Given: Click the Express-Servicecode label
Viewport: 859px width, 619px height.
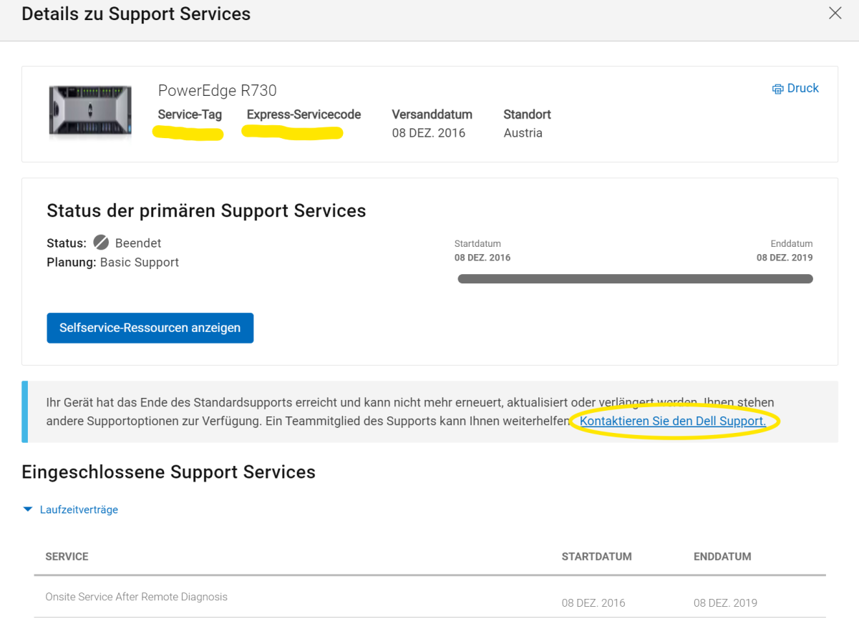Looking at the screenshot, I should click(x=304, y=114).
